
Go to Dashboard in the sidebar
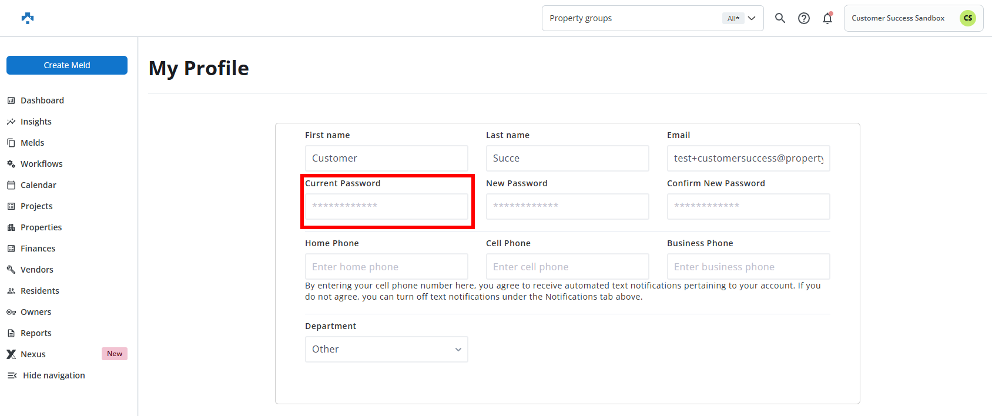[x=42, y=100]
